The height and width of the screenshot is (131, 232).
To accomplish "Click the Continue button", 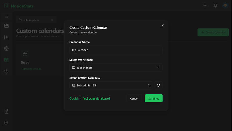I will click(x=154, y=98).
